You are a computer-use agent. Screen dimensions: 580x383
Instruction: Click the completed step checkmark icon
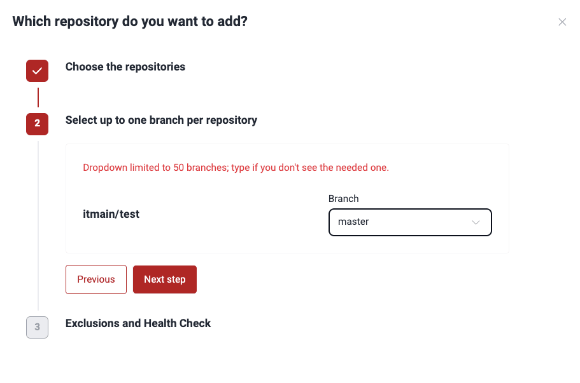[x=37, y=71]
